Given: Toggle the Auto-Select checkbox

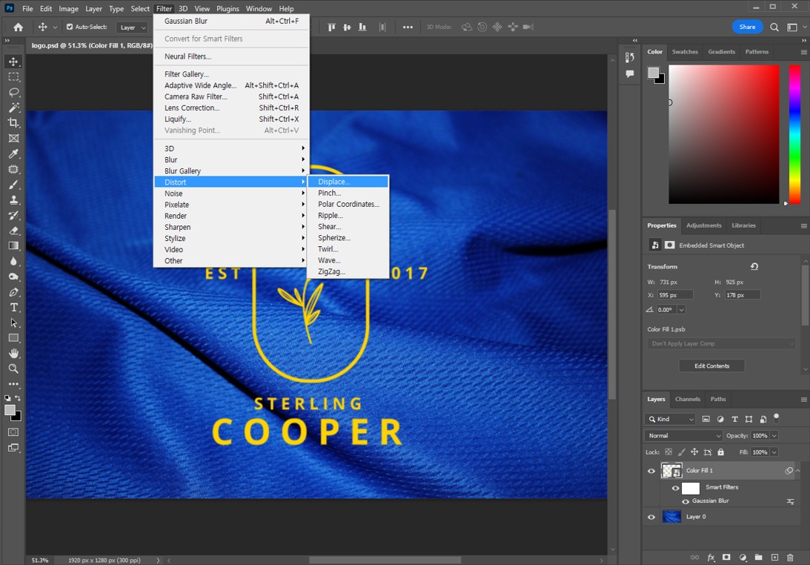Looking at the screenshot, I should tap(70, 27).
